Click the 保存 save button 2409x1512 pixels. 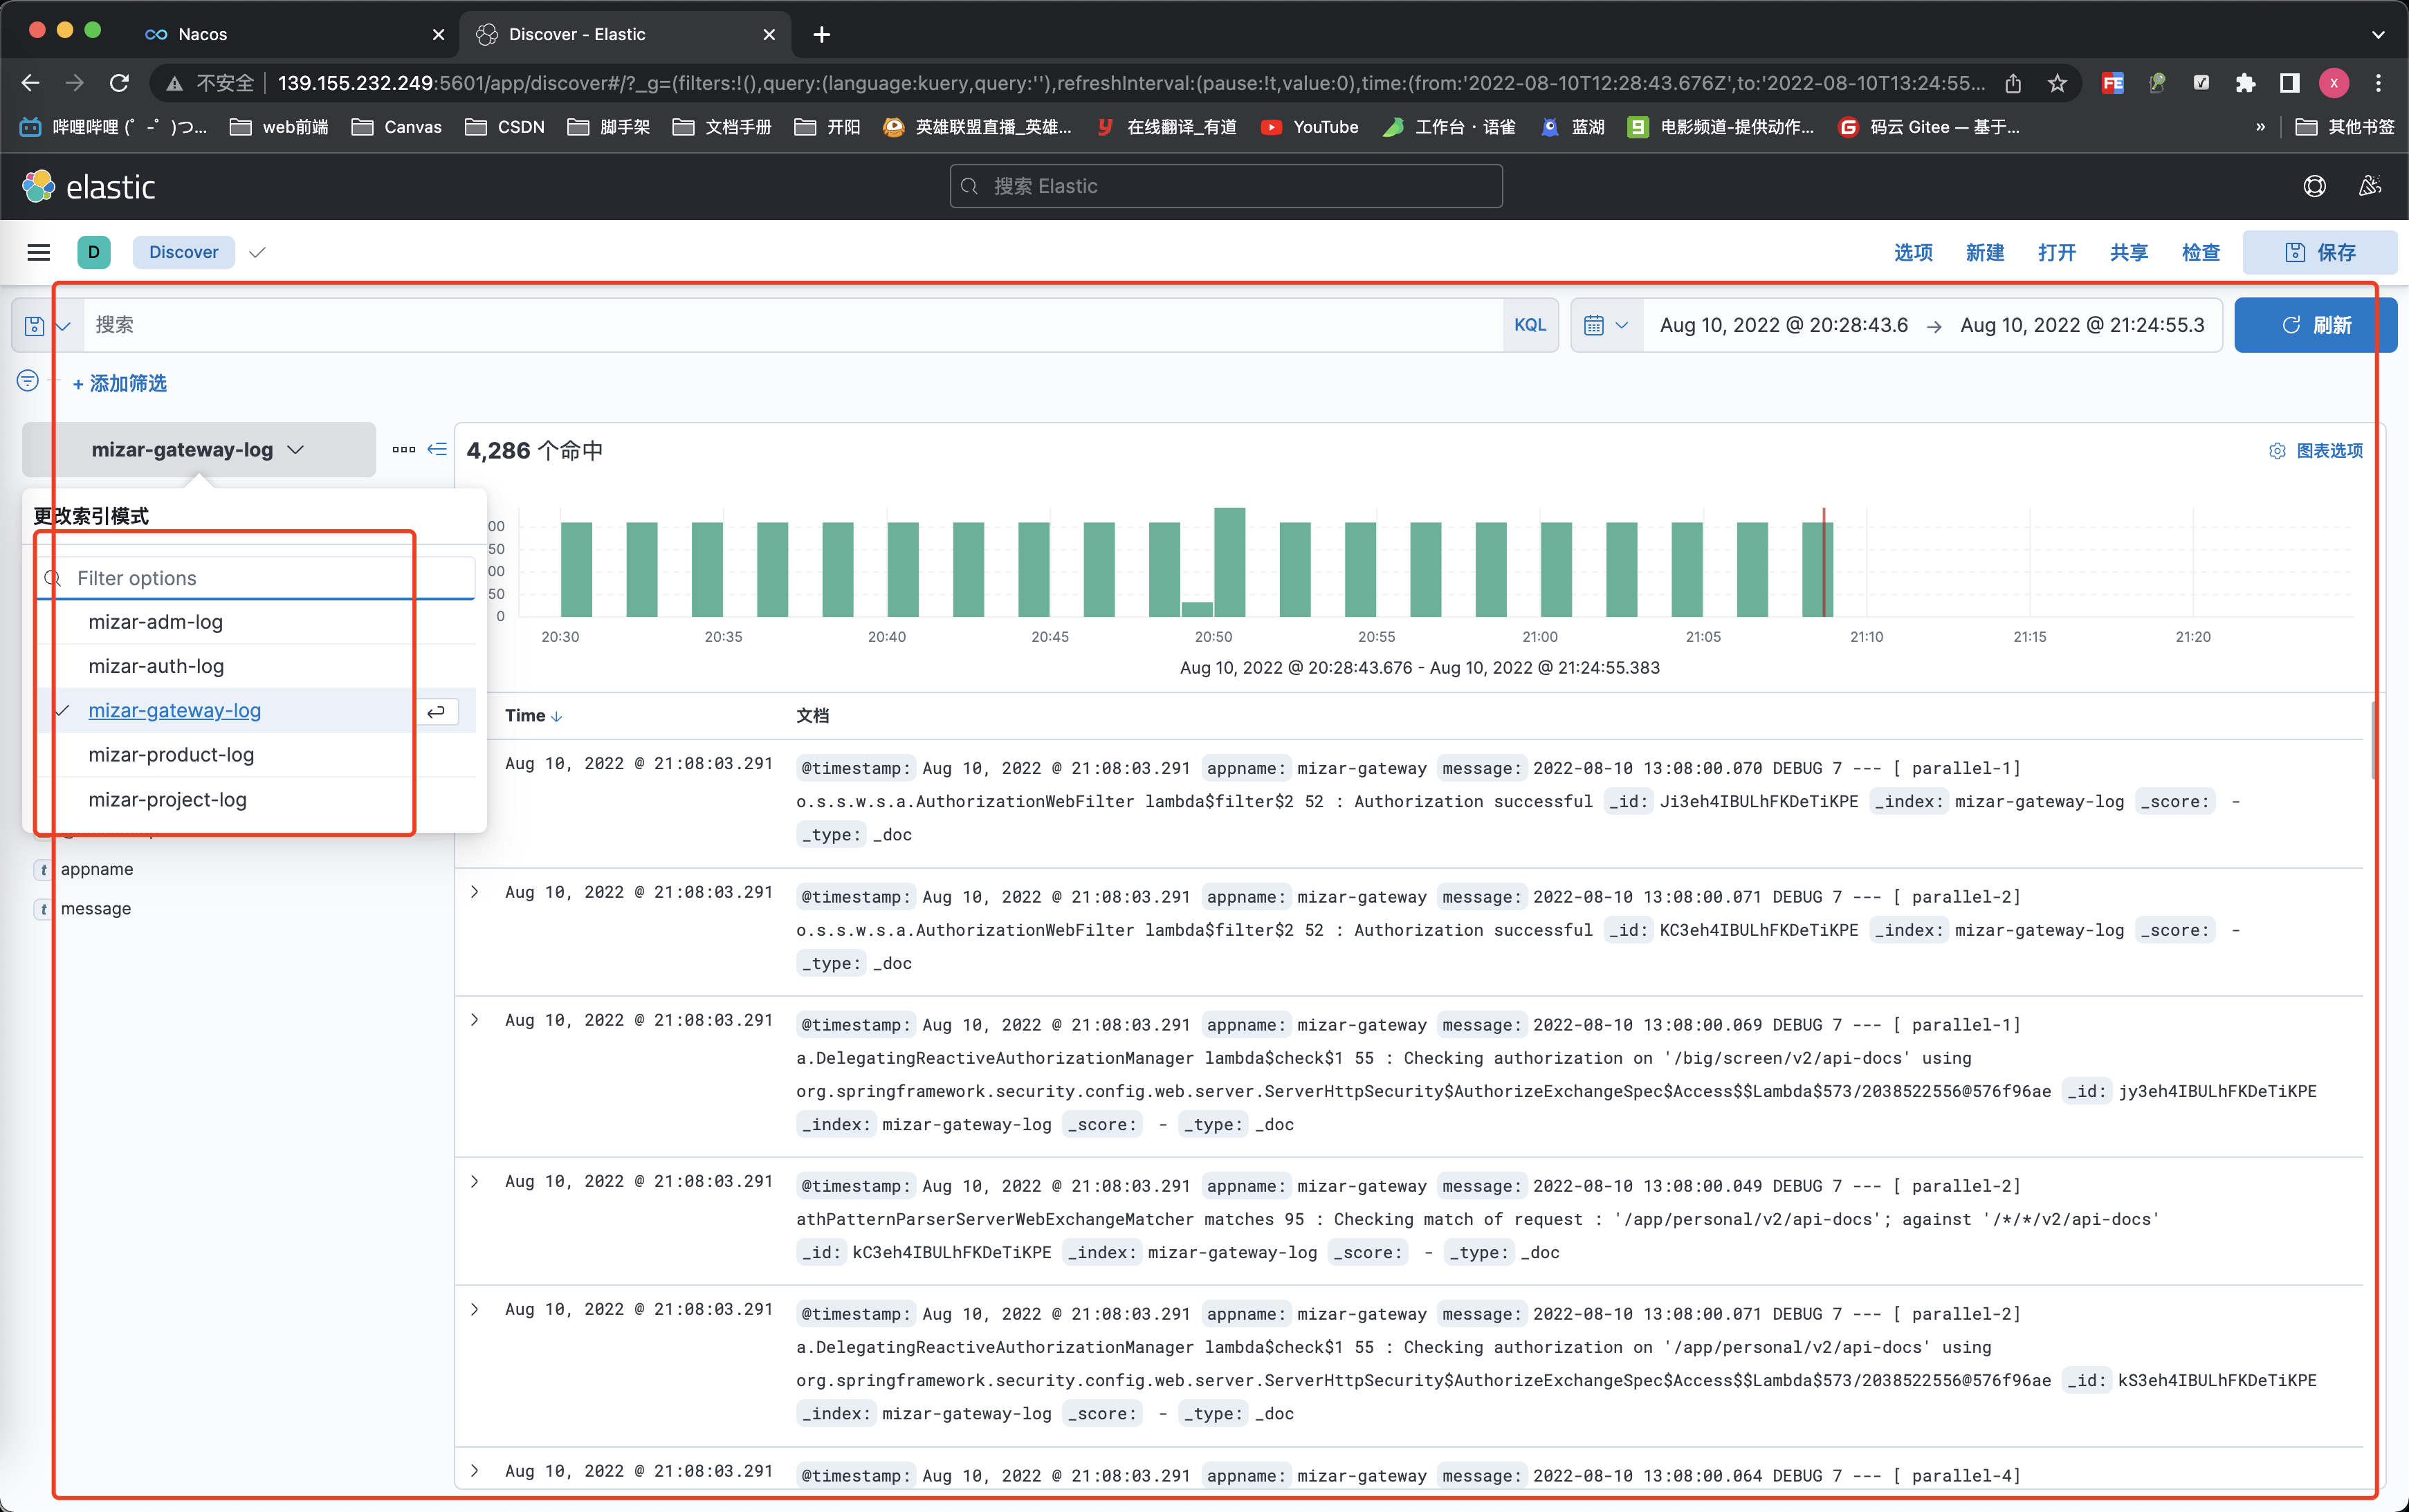point(2320,252)
